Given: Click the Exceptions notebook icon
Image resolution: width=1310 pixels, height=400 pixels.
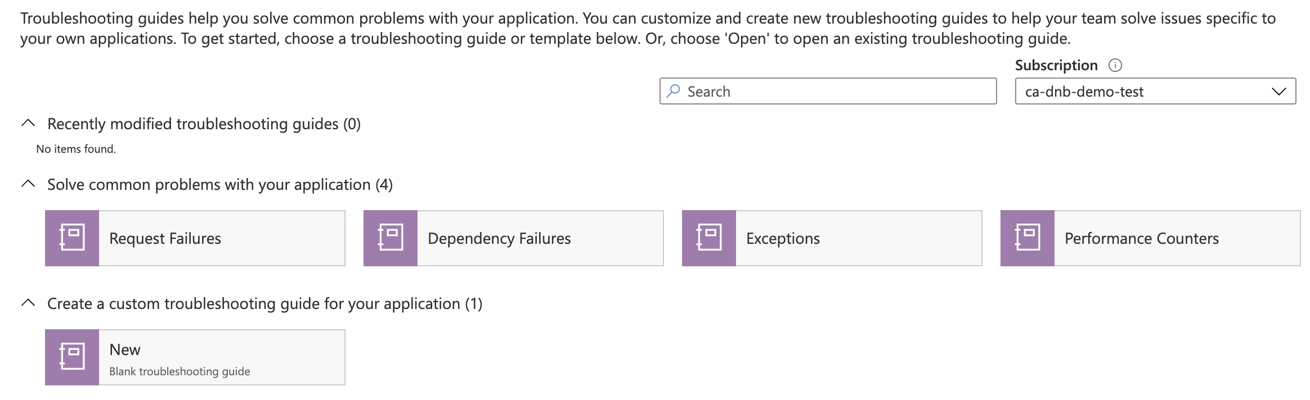Looking at the screenshot, I should tap(709, 238).
